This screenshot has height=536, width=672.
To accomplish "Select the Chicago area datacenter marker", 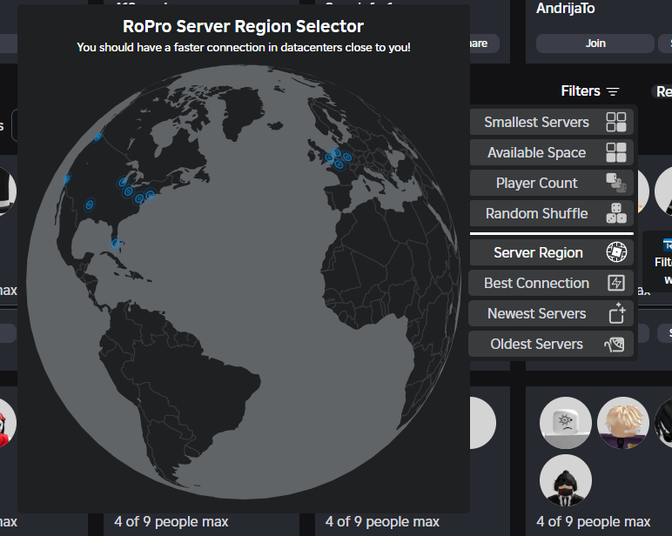I will point(124,182).
